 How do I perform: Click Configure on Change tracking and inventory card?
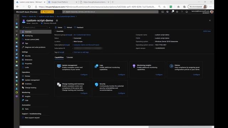(x=84, y=93)
